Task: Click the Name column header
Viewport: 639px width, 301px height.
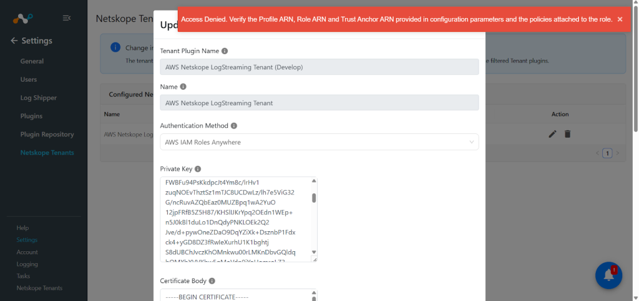Action: pyautogui.click(x=112, y=114)
